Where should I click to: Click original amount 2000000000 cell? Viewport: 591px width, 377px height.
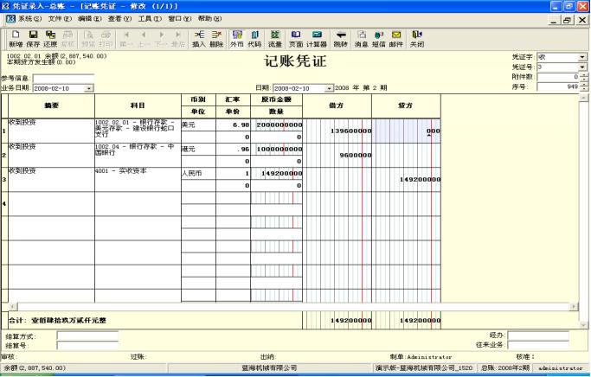pyautogui.click(x=277, y=125)
